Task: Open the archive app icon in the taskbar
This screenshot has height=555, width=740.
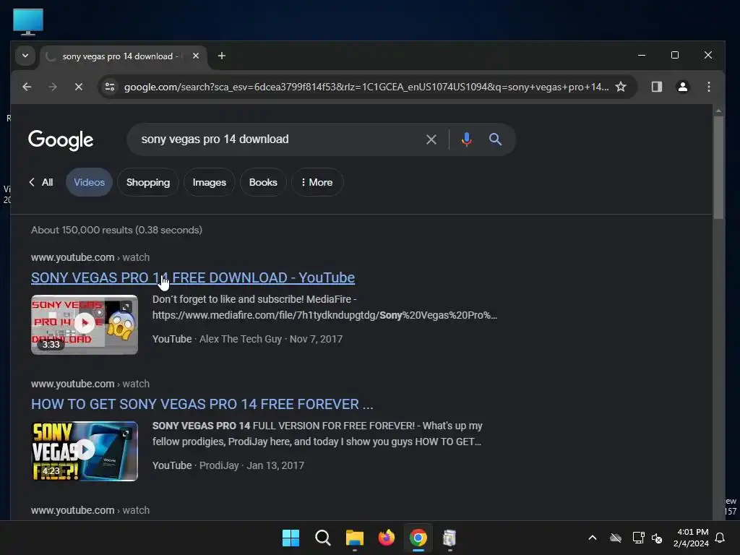Action: (x=449, y=538)
